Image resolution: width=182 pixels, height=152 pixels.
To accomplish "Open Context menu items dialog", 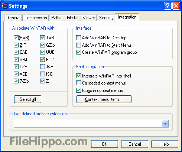I will tap(104, 99).
